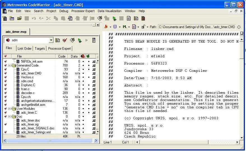Toggle target dot for sdm.cmd row
This screenshot has height=151, width=246.
coord(83,81)
